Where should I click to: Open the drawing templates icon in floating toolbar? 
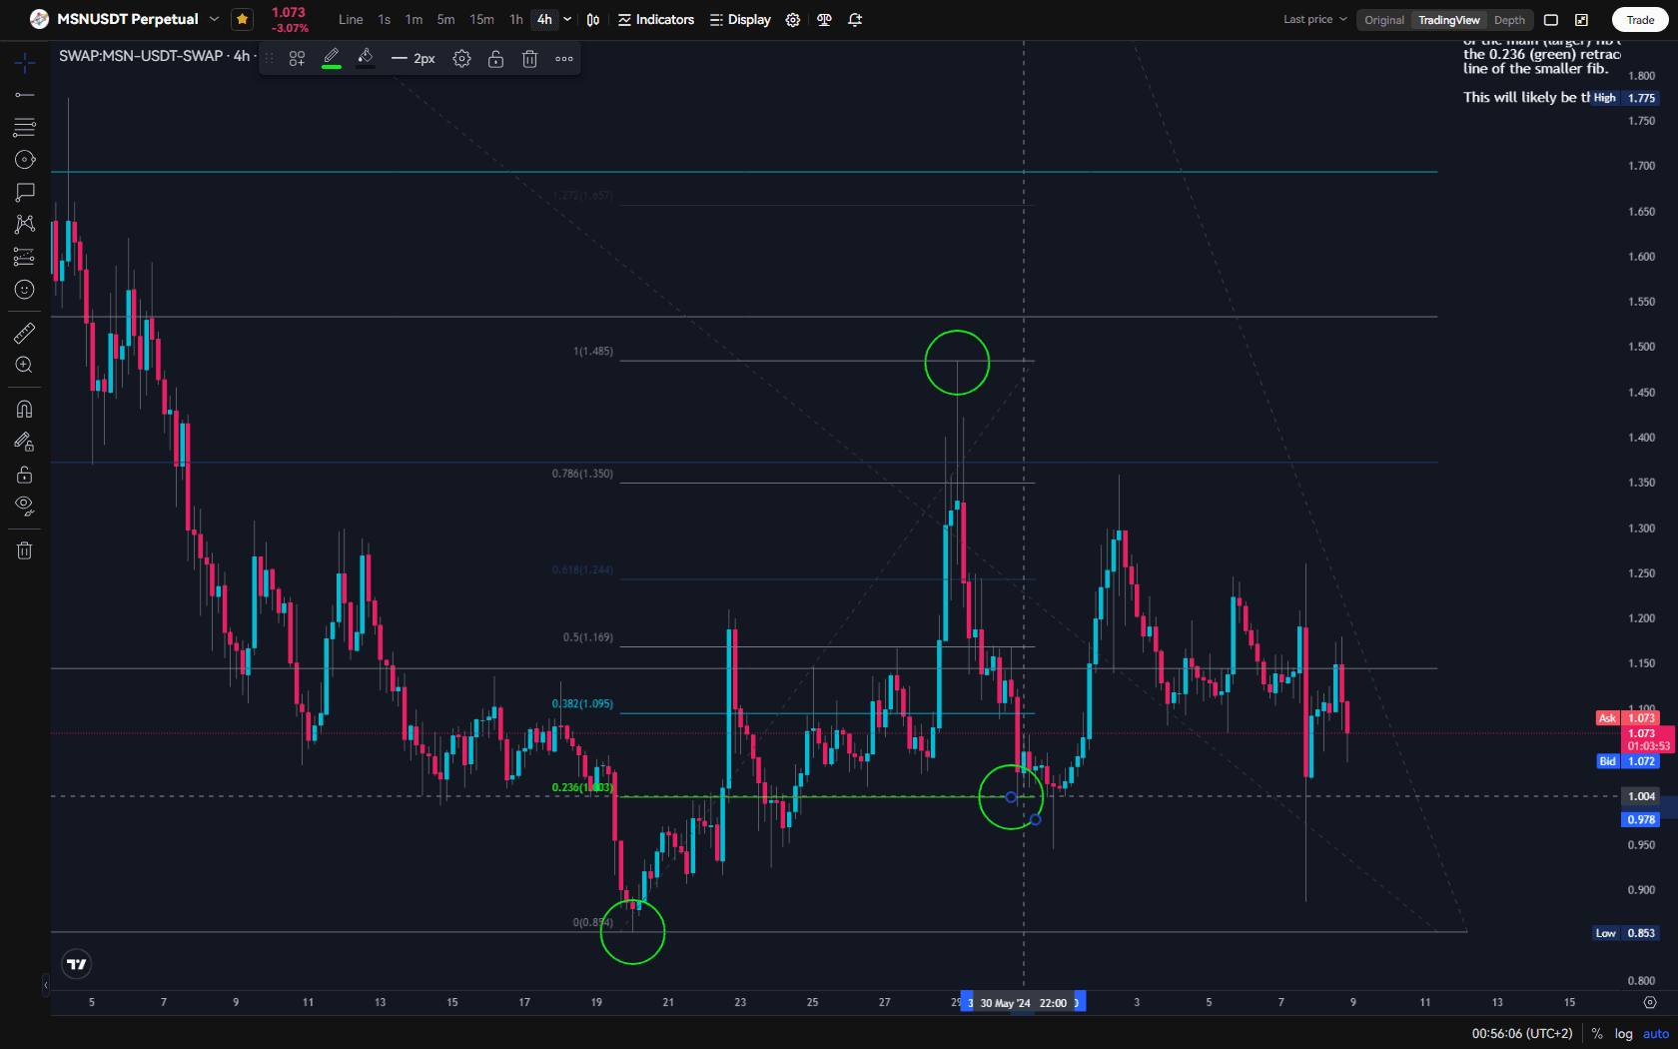pyautogui.click(x=297, y=59)
